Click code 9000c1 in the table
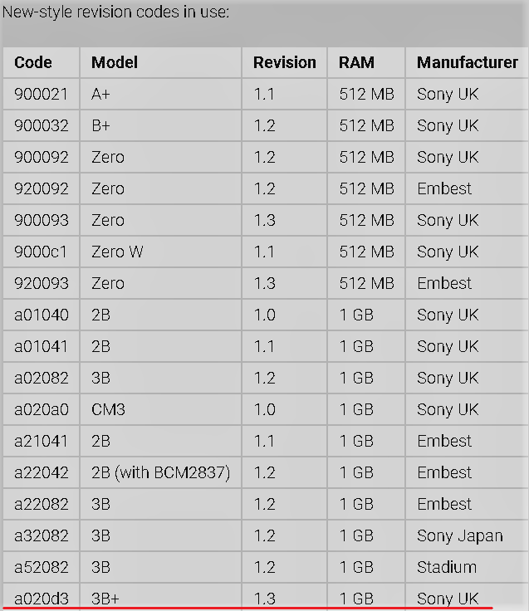Image resolution: width=529 pixels, height=611 pixels. 42,252
